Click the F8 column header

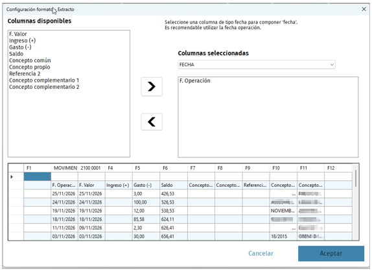pyautogui.click(x=229, y=168)
